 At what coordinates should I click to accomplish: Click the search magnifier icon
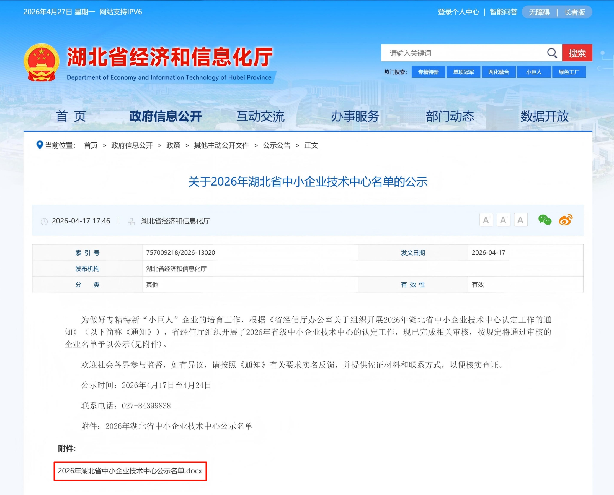(552, 53)
